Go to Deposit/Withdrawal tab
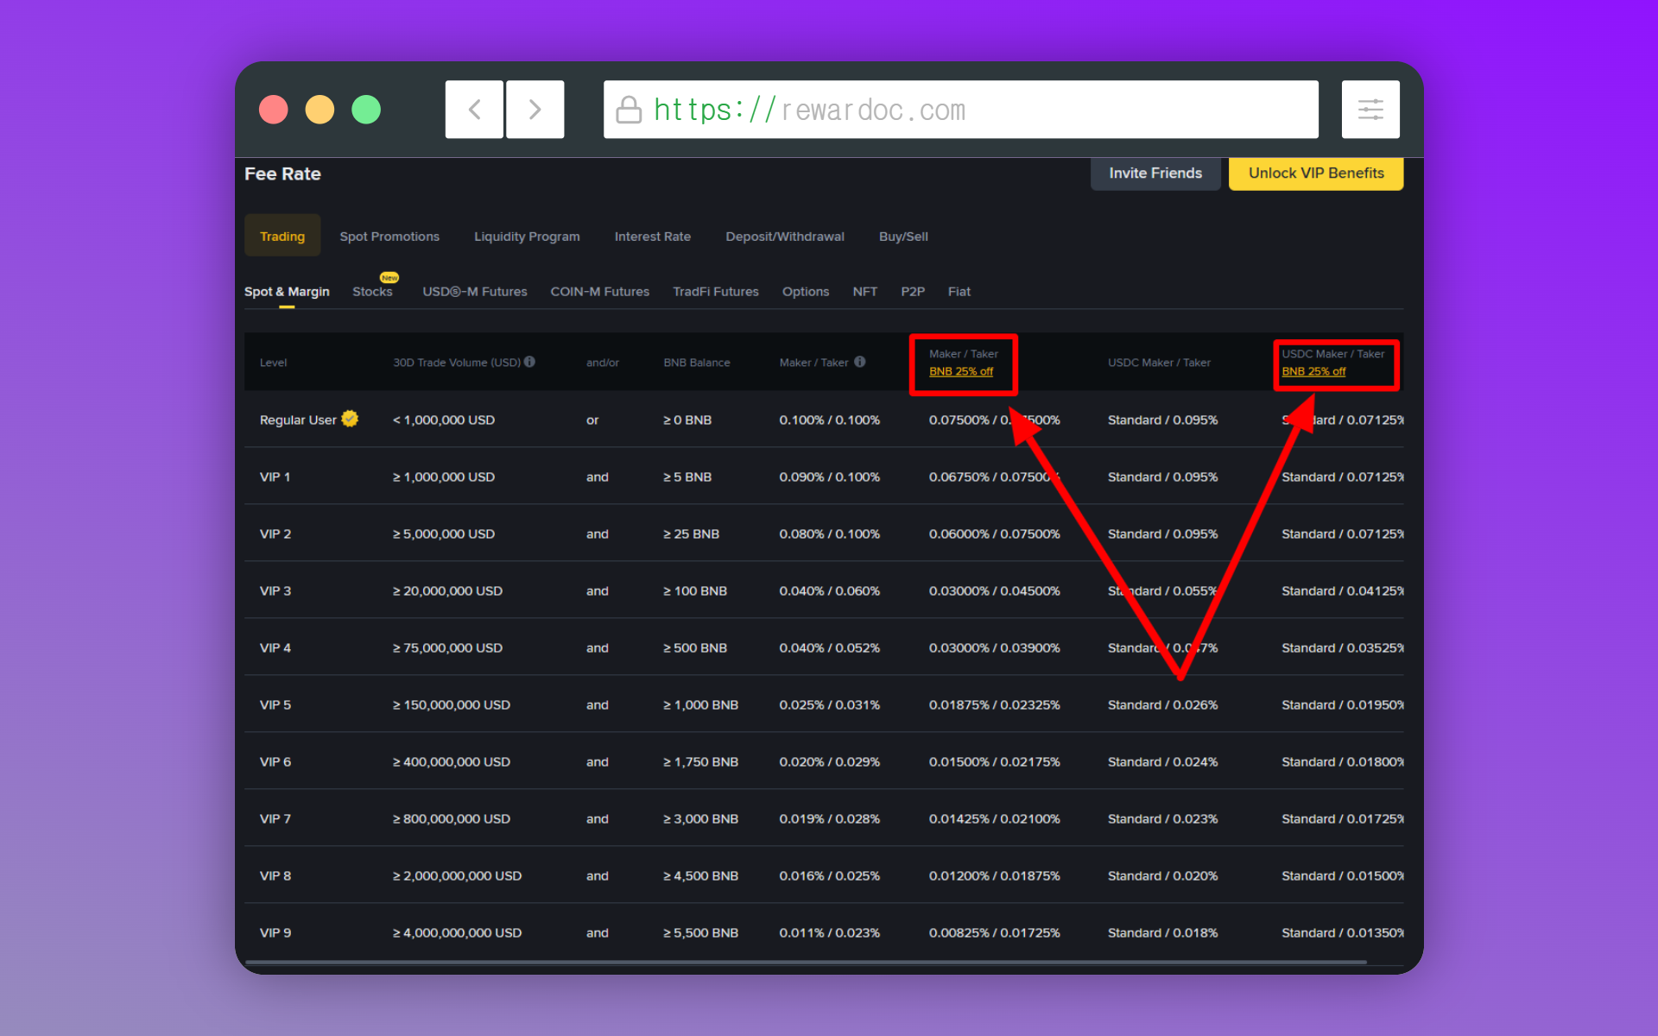This screenshot has height=1036, width=1658. 785,237
